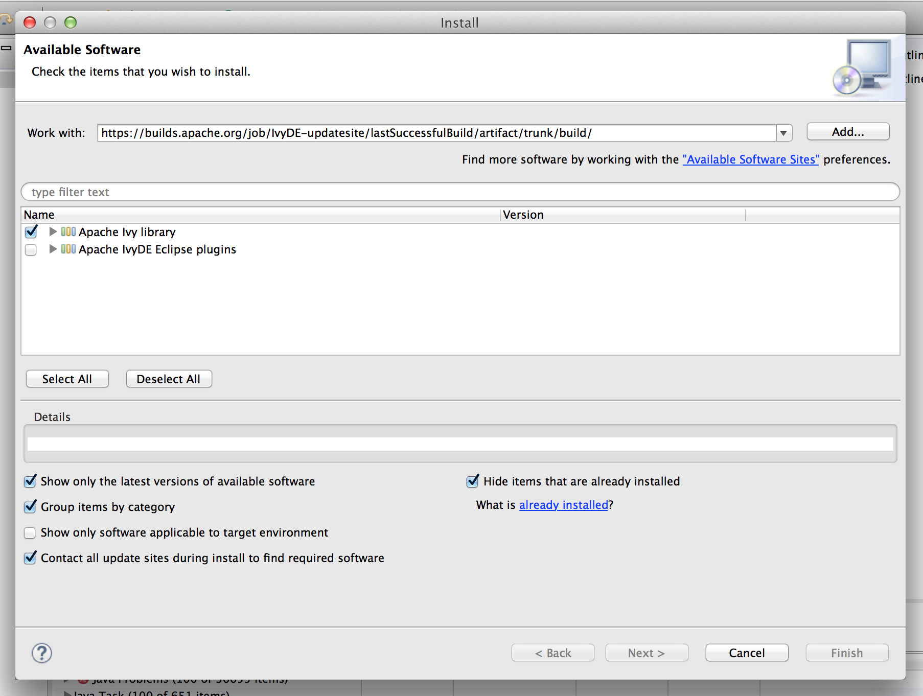Screen dimensions: 923x696
Task: Select the Apache Ivy library row
Action: [460, 232]
